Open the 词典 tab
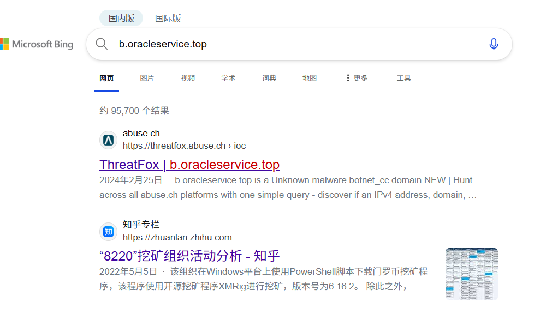558x326 pixels. 269,78
